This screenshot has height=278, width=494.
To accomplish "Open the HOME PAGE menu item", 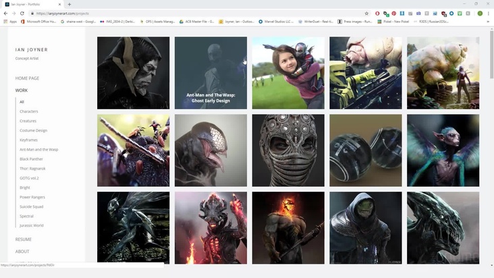I will (27, 78).
